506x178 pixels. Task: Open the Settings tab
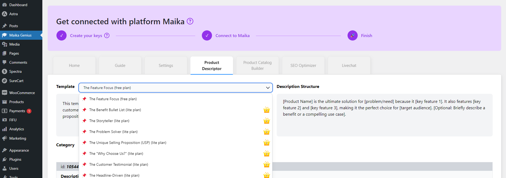tap(166, 66)
